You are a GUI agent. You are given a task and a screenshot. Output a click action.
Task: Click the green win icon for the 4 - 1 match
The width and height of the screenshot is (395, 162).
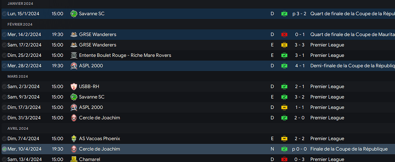[x=284, y=66]
